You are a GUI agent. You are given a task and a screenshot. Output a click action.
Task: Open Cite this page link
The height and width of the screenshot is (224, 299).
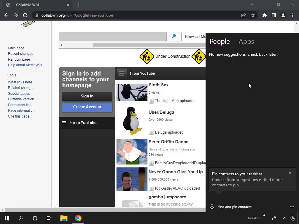19,116
